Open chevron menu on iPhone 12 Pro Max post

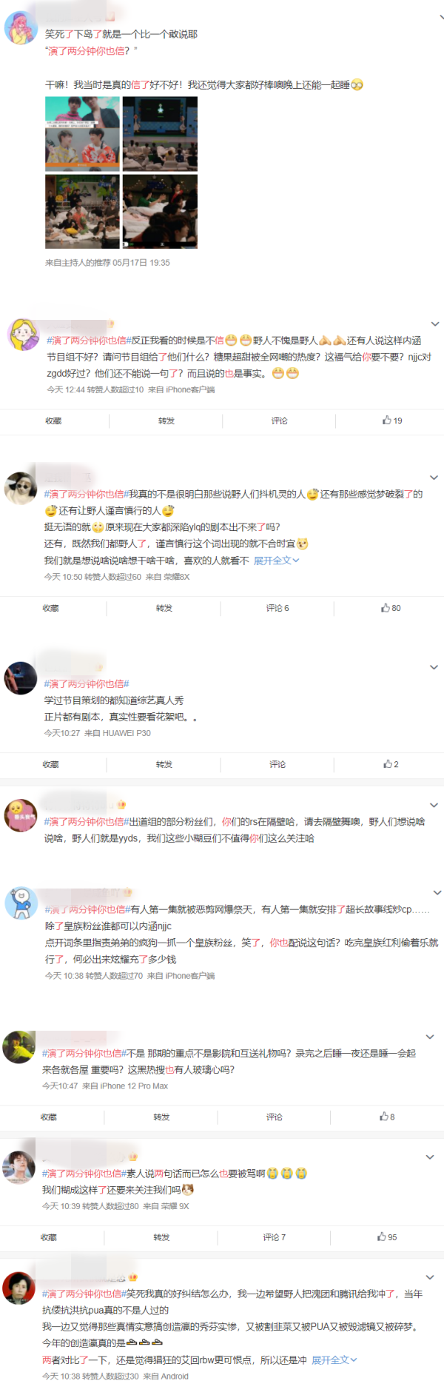coord(430,1037)
